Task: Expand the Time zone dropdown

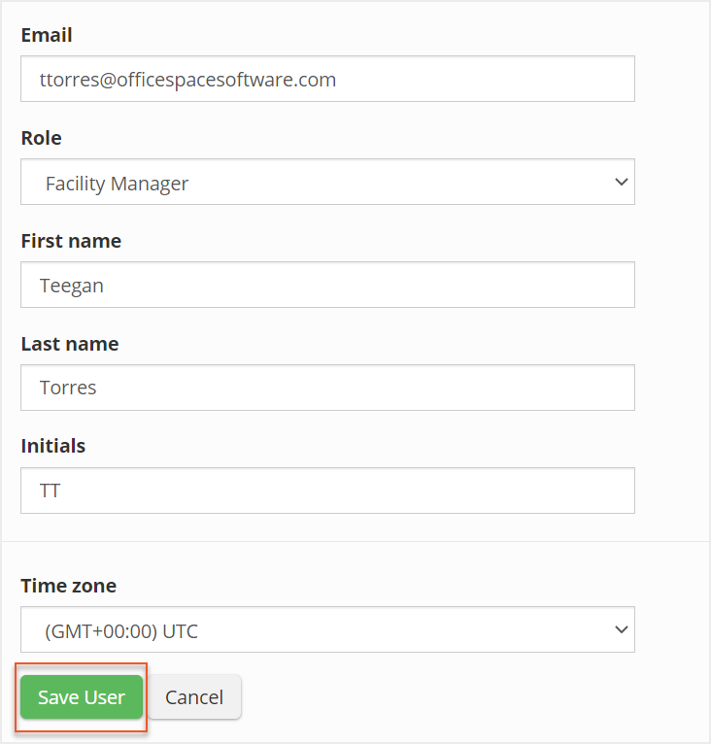Action: click(x=326, y=630)
